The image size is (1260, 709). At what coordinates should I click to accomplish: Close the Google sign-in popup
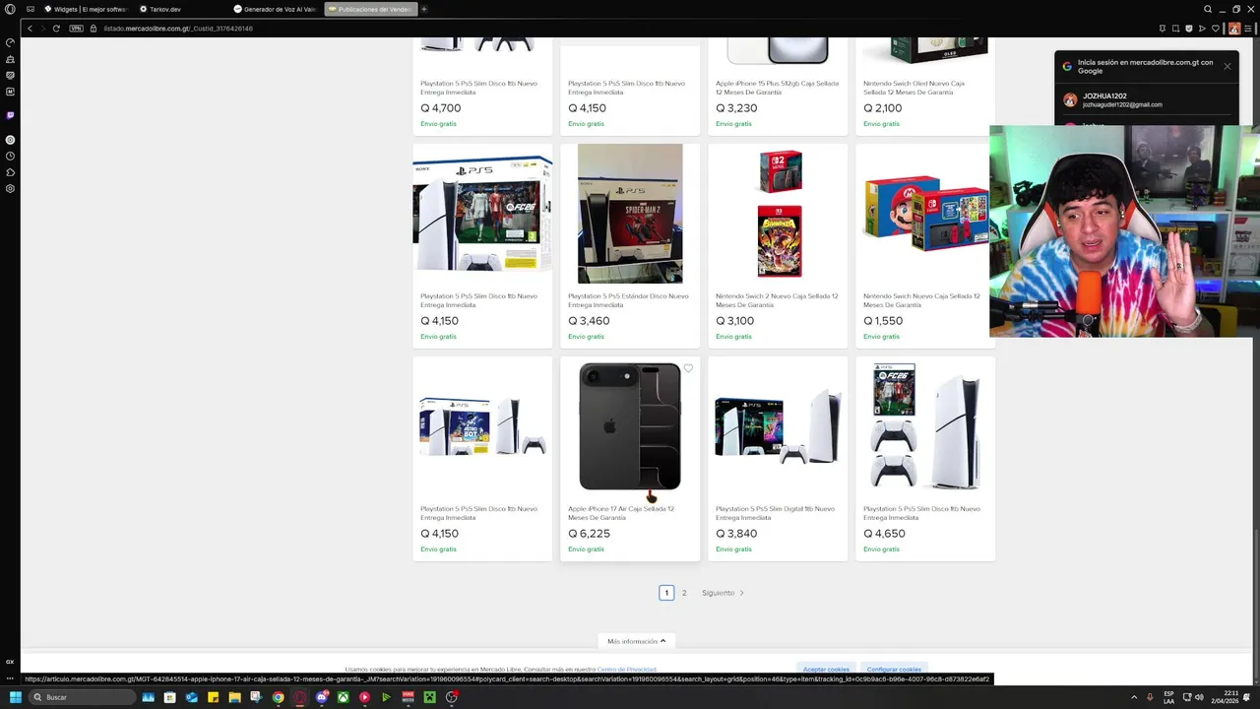[x=1228, y=66]
